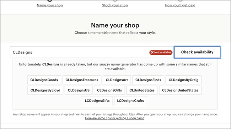This screenshot has height=129, width=231.
Task: Choose the CLDesignUnitedStates suggestion
Action: pyautogui.click(x=180, y=90)
